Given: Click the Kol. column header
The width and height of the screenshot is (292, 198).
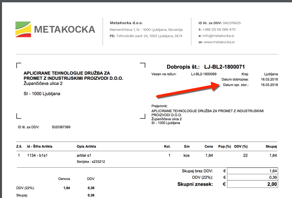Looking at the screenshot, I should coord(167,146).
